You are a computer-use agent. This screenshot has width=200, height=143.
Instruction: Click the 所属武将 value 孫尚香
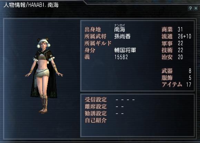(x=122, y=36)
